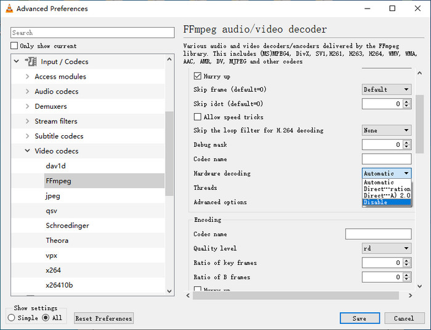431x330 pixels.
Task: Choose the Direct...ration option in list
Action: click(387, 189)
